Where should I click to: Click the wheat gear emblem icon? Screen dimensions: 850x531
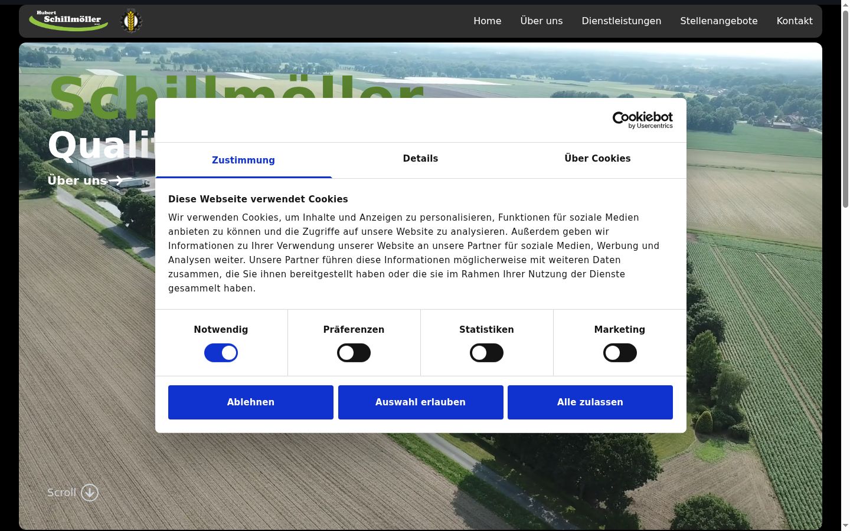(131, 21)
